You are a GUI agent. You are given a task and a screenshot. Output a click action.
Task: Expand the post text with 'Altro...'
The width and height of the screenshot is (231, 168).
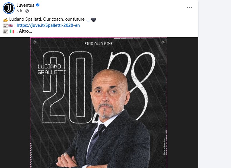pyautogui.click(x=25, y=31)
